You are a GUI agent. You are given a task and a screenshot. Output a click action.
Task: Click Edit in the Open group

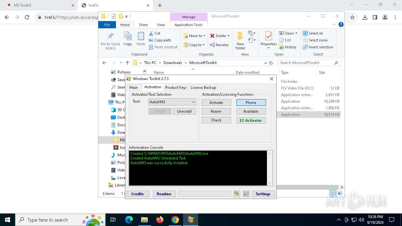[x=285, y=40]
